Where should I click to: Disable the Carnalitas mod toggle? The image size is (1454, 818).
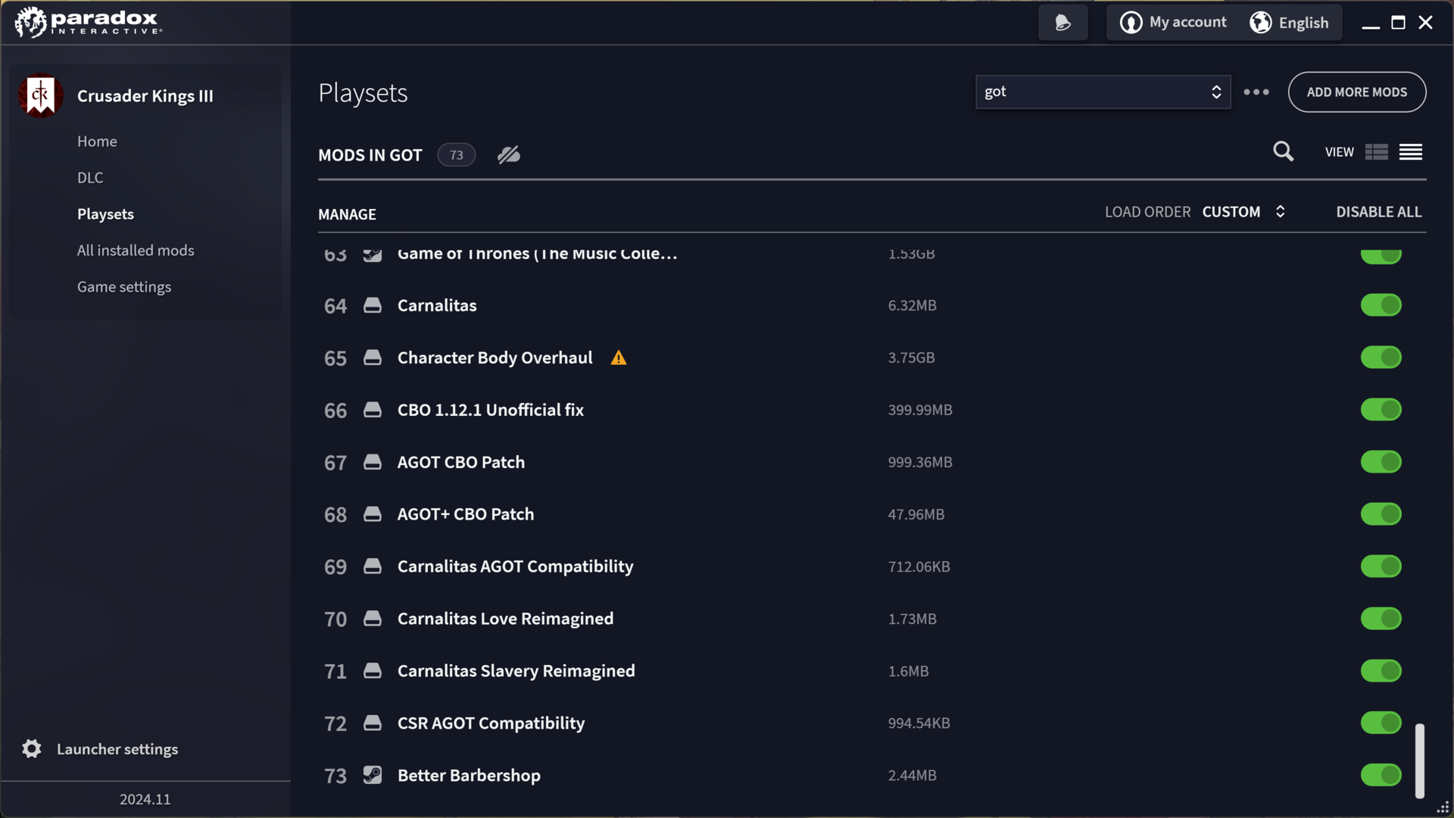click(1381, 305)
